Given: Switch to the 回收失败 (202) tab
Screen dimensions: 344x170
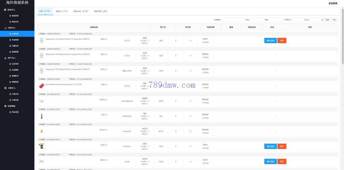Looking at the screenshot, I should (x=101, y=11).
